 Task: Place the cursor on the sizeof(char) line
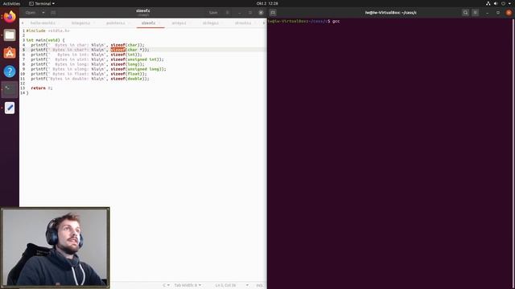click(x=88, y=45)
